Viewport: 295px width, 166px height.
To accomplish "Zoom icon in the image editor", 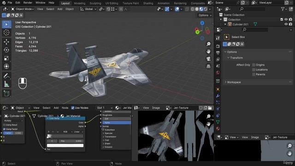I will [x=208, y=116].
